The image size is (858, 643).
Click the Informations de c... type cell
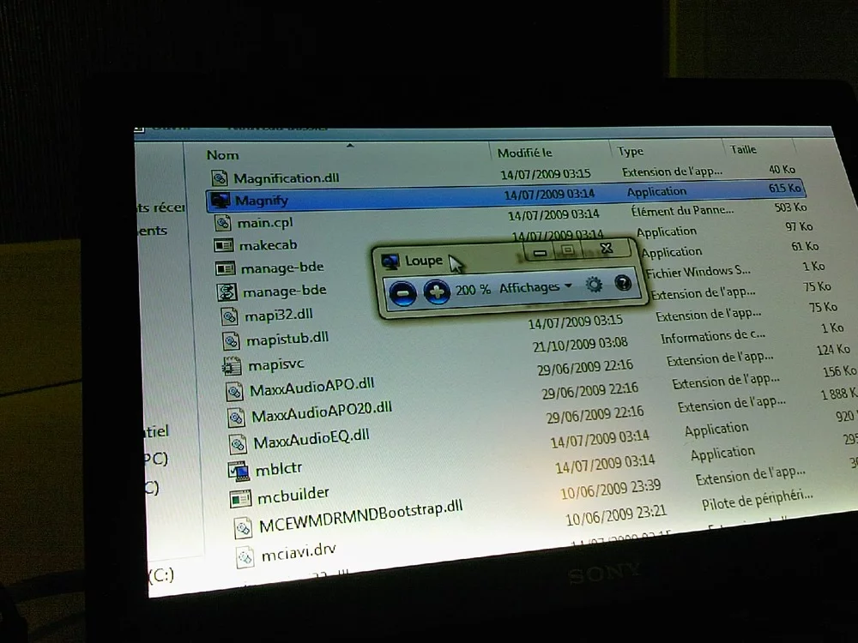click(713, 336)
